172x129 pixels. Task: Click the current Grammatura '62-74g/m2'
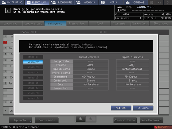pyautogui.click(x=91, y=77)
